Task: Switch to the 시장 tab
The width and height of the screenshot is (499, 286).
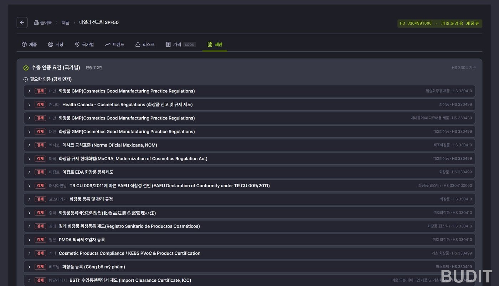Action: point(56,45)
